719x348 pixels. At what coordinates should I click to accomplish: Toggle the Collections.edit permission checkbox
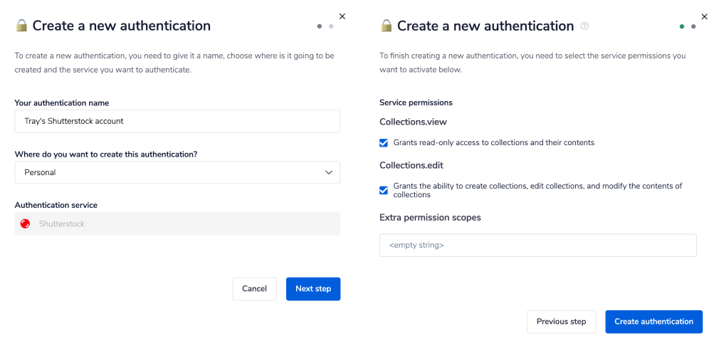coord(384,190)
